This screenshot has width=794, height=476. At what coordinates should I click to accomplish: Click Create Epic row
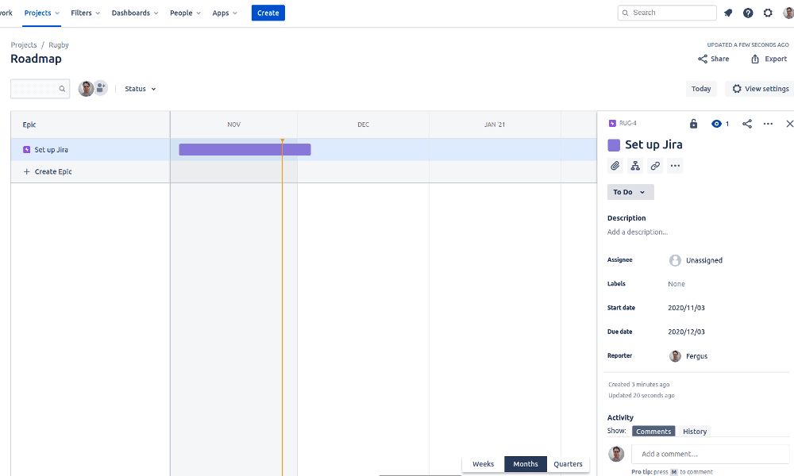coord(91,172)
